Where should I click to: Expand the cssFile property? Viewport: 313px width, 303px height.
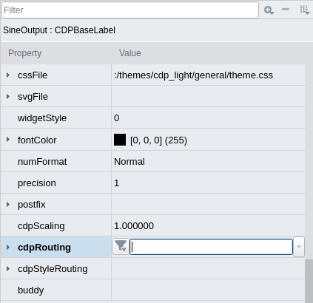click(8, 75)
